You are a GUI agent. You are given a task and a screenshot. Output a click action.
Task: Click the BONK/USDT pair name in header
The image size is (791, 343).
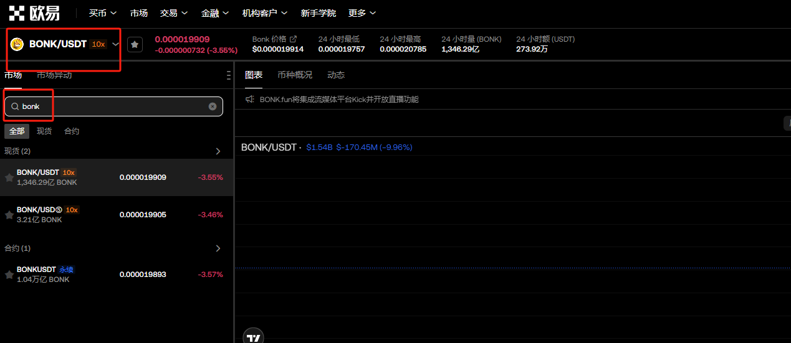(58, 44)
